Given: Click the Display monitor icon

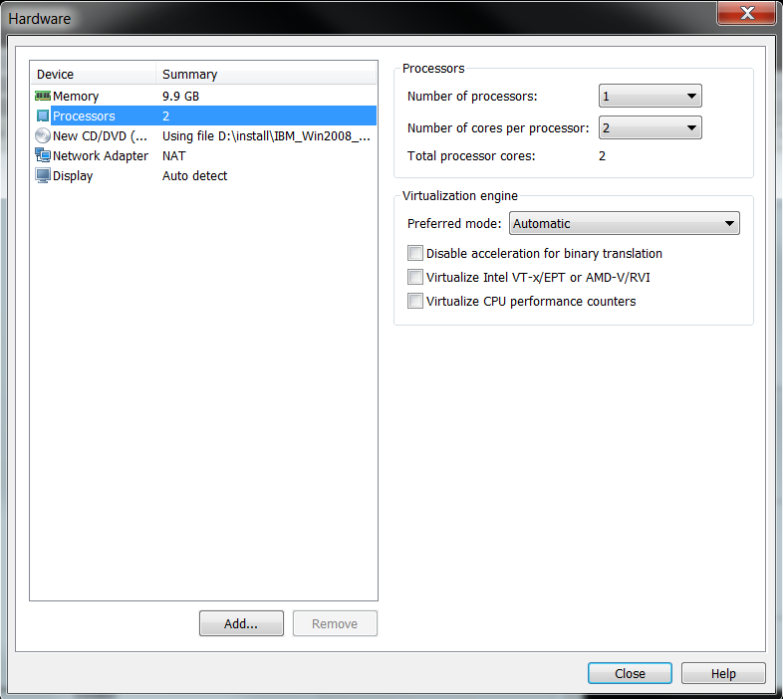Looking at the screenshot, I should [43, 176].
